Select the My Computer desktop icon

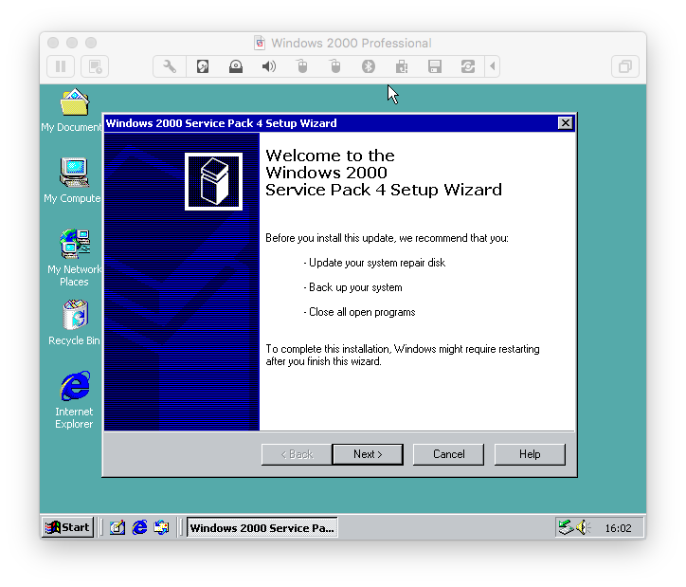(x=74, y=180)
